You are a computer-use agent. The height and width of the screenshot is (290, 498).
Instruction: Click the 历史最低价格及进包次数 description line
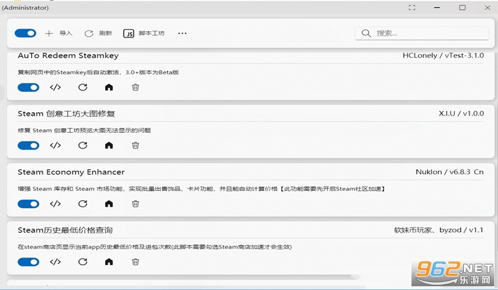coord(154,247)
